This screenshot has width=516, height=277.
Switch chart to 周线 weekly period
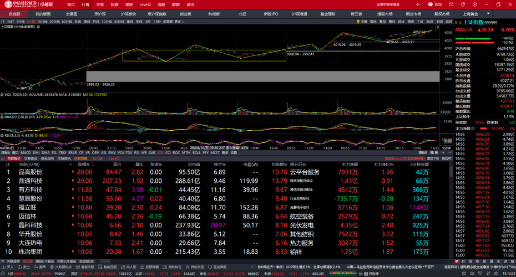pos(87,22)
